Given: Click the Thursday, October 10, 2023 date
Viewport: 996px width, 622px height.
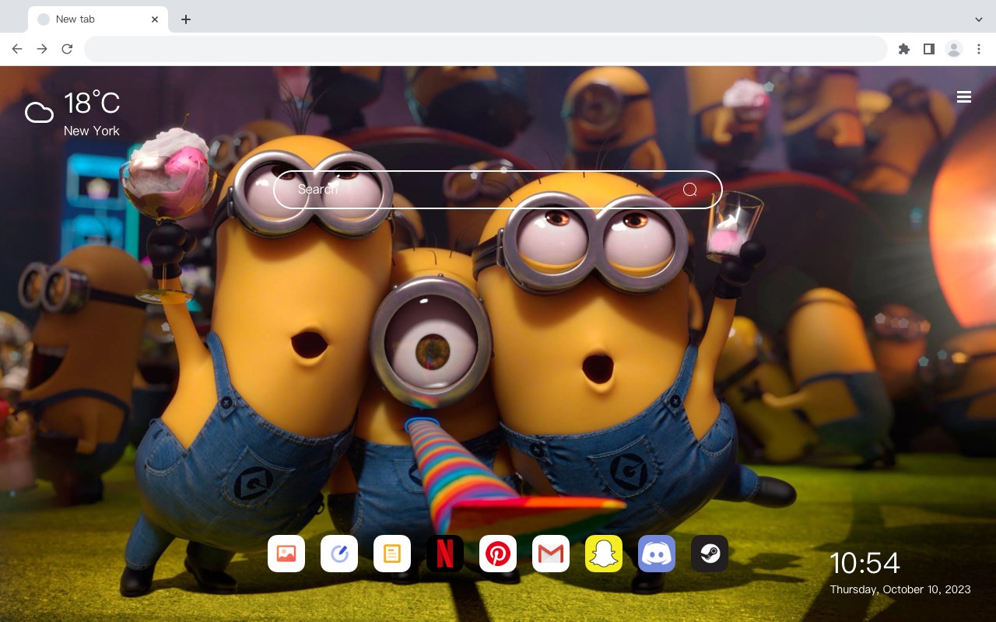Looking at the screenshot, I should point(900,589).
